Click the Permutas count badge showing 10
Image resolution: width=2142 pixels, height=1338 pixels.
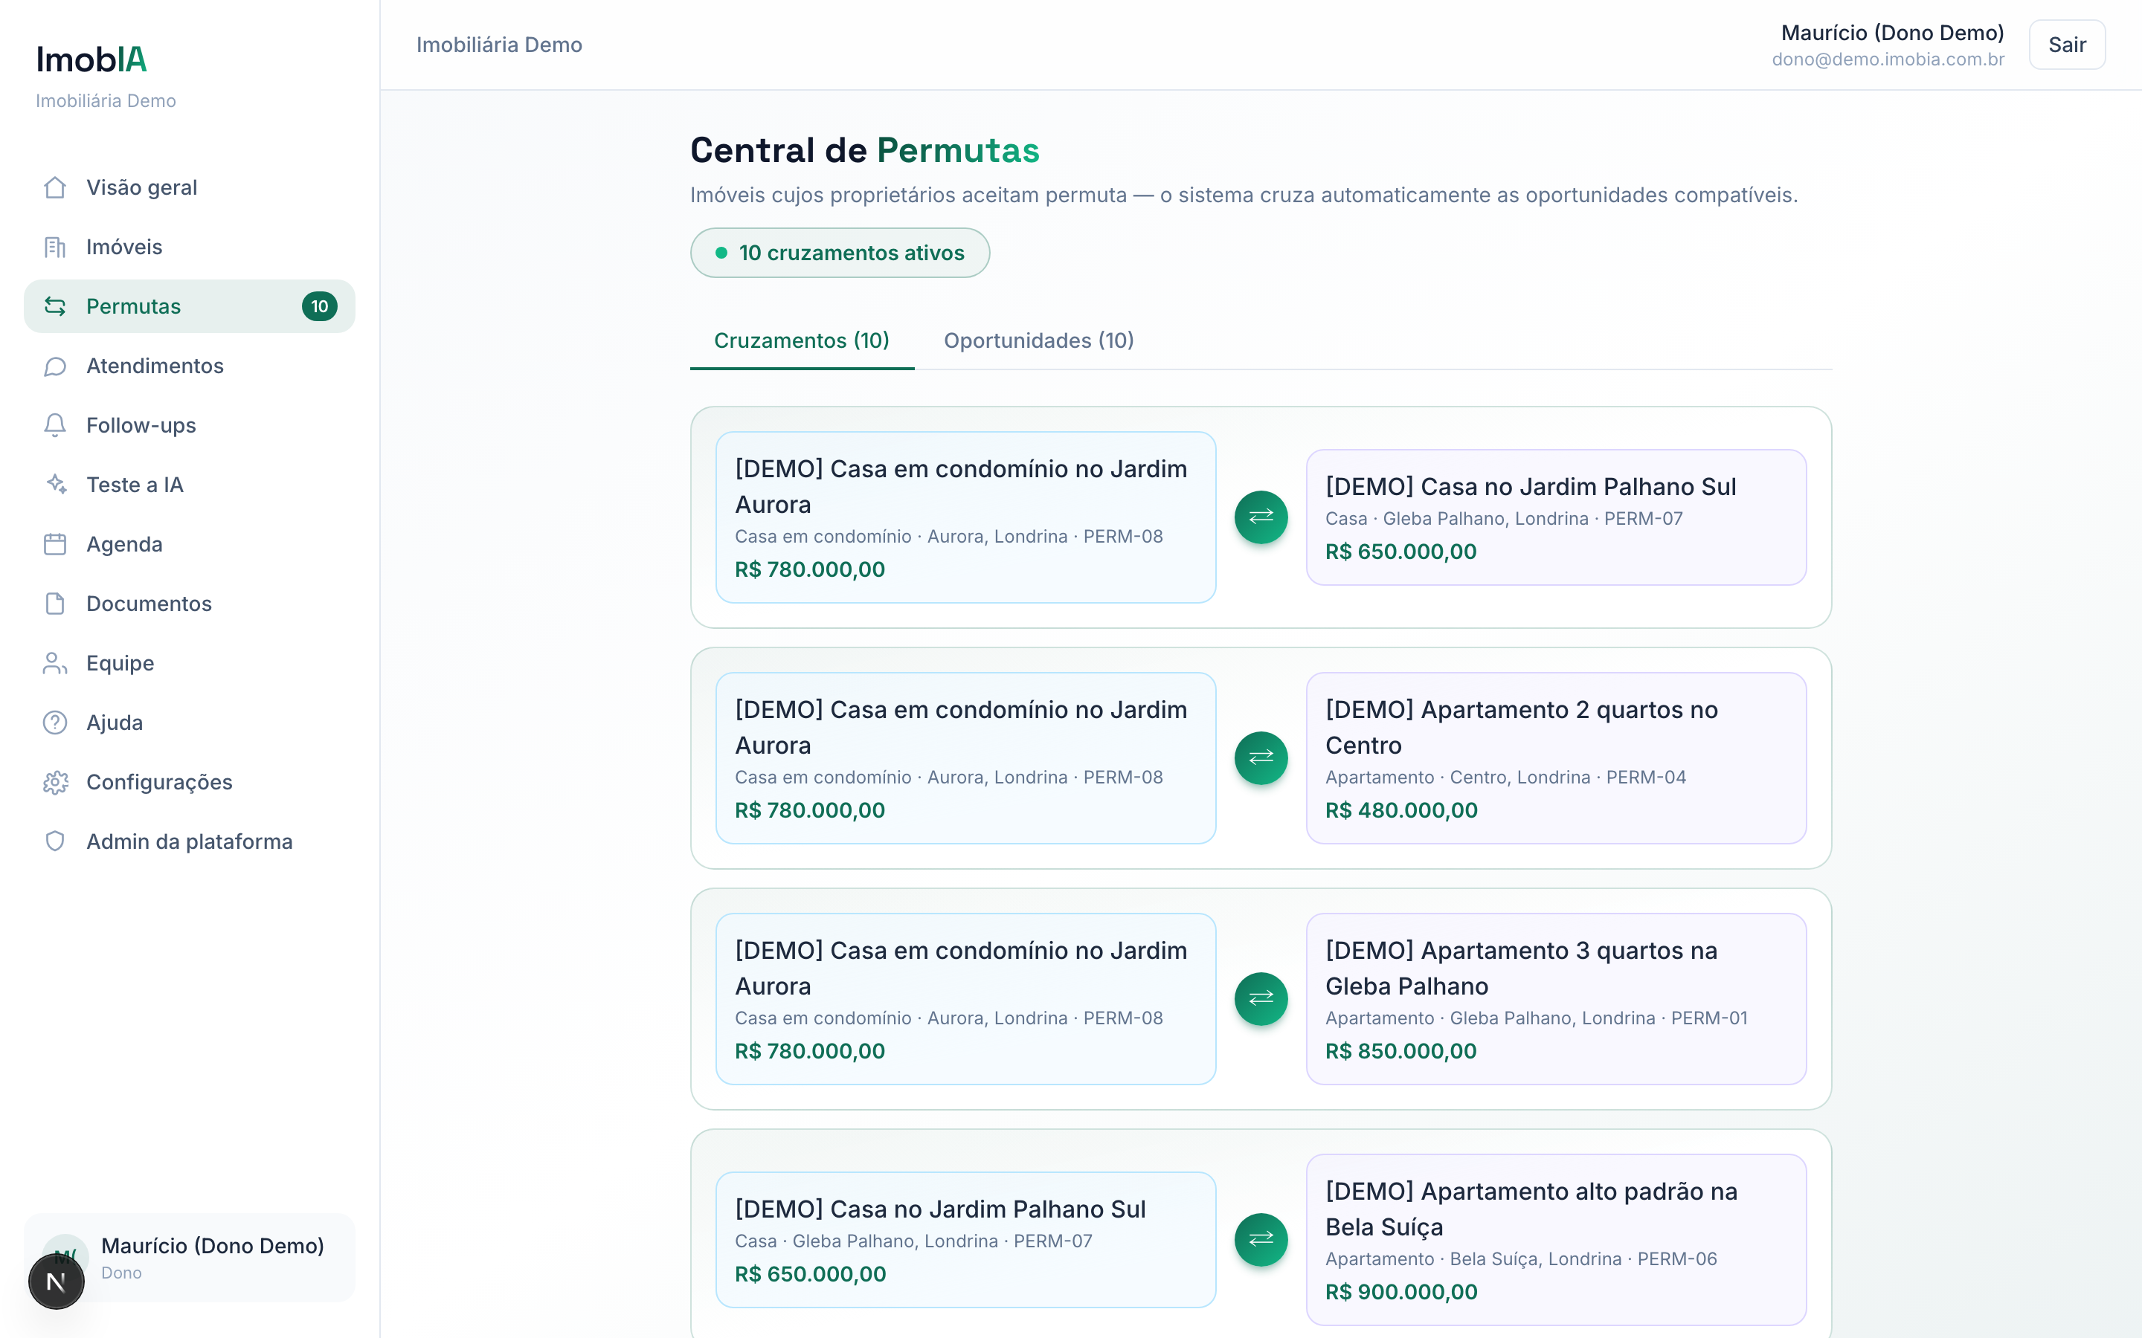tap(320, 306)
